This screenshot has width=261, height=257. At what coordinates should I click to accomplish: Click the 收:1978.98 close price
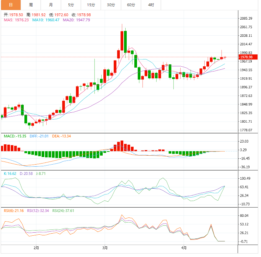pos(81,15)
